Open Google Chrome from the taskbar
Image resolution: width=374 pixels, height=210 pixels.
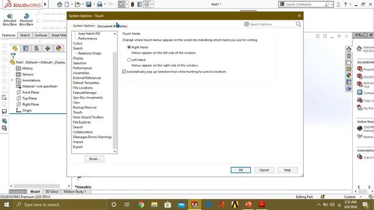[x=141, y=205]
